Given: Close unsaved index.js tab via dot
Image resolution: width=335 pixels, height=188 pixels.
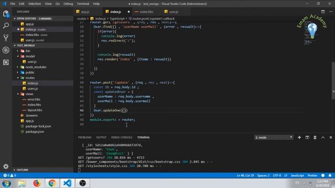Looking at the screenshot, I should tap(129, 11).
